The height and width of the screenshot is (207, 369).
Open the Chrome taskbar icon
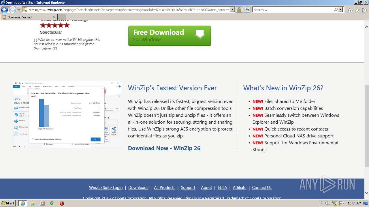(x=52, y=203)
